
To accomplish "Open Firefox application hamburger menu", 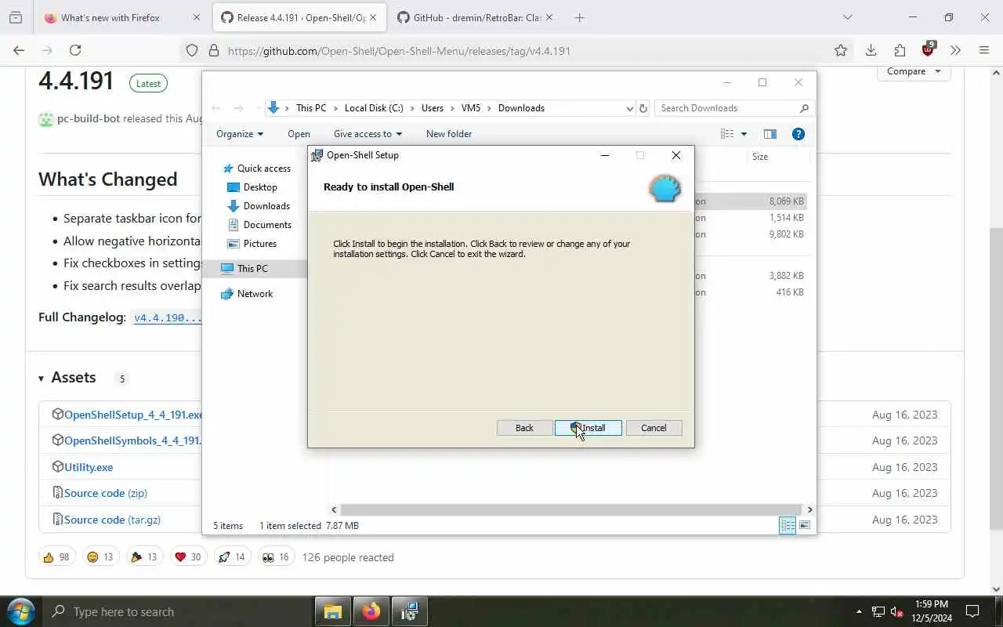I will click(x=984, y=50).
